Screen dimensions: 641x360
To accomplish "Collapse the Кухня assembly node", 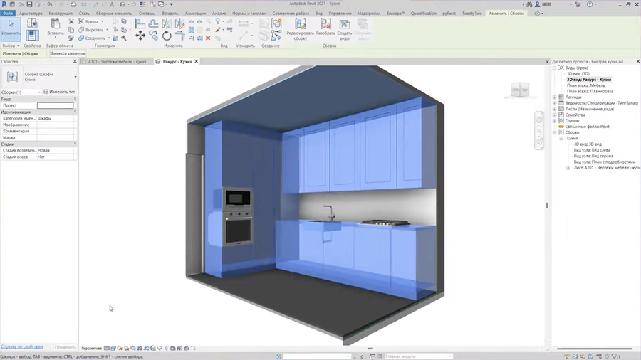I will point(561,138).
